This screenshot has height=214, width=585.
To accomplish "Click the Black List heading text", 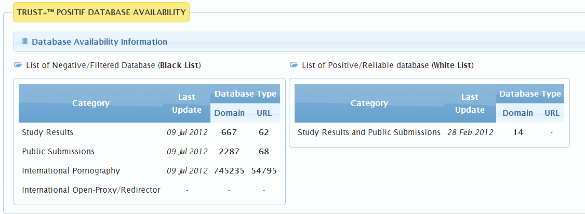I will (x=113, y=65).
